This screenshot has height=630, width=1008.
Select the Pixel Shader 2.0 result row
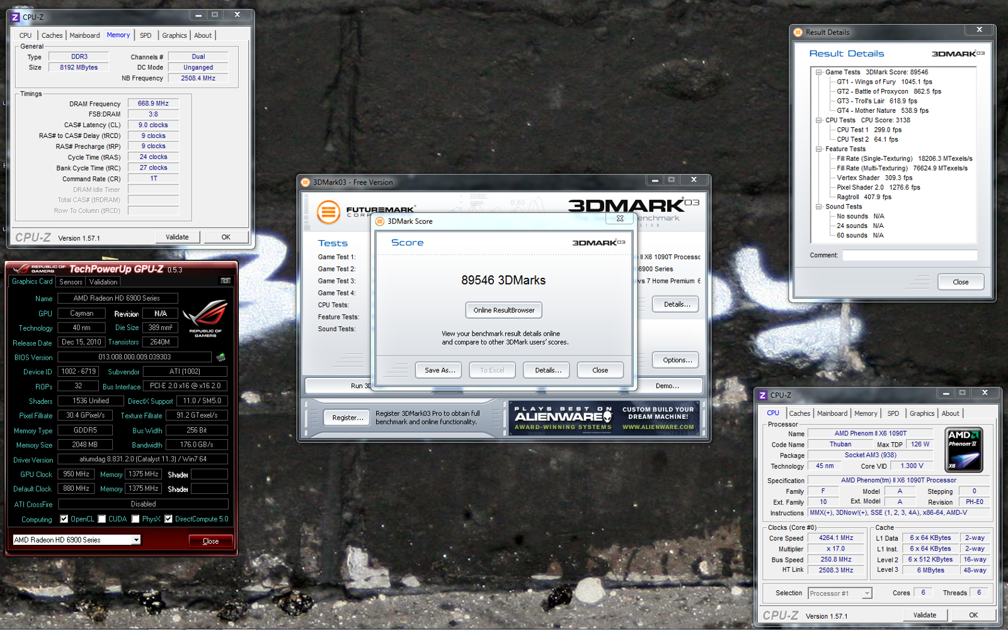(x=878, y=188)
